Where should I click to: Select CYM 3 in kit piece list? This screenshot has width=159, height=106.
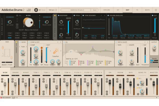coord(24,33)
